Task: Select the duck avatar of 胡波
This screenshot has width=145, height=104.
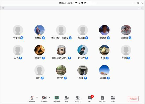Action: pyautogui.click(x=104, y=50)
